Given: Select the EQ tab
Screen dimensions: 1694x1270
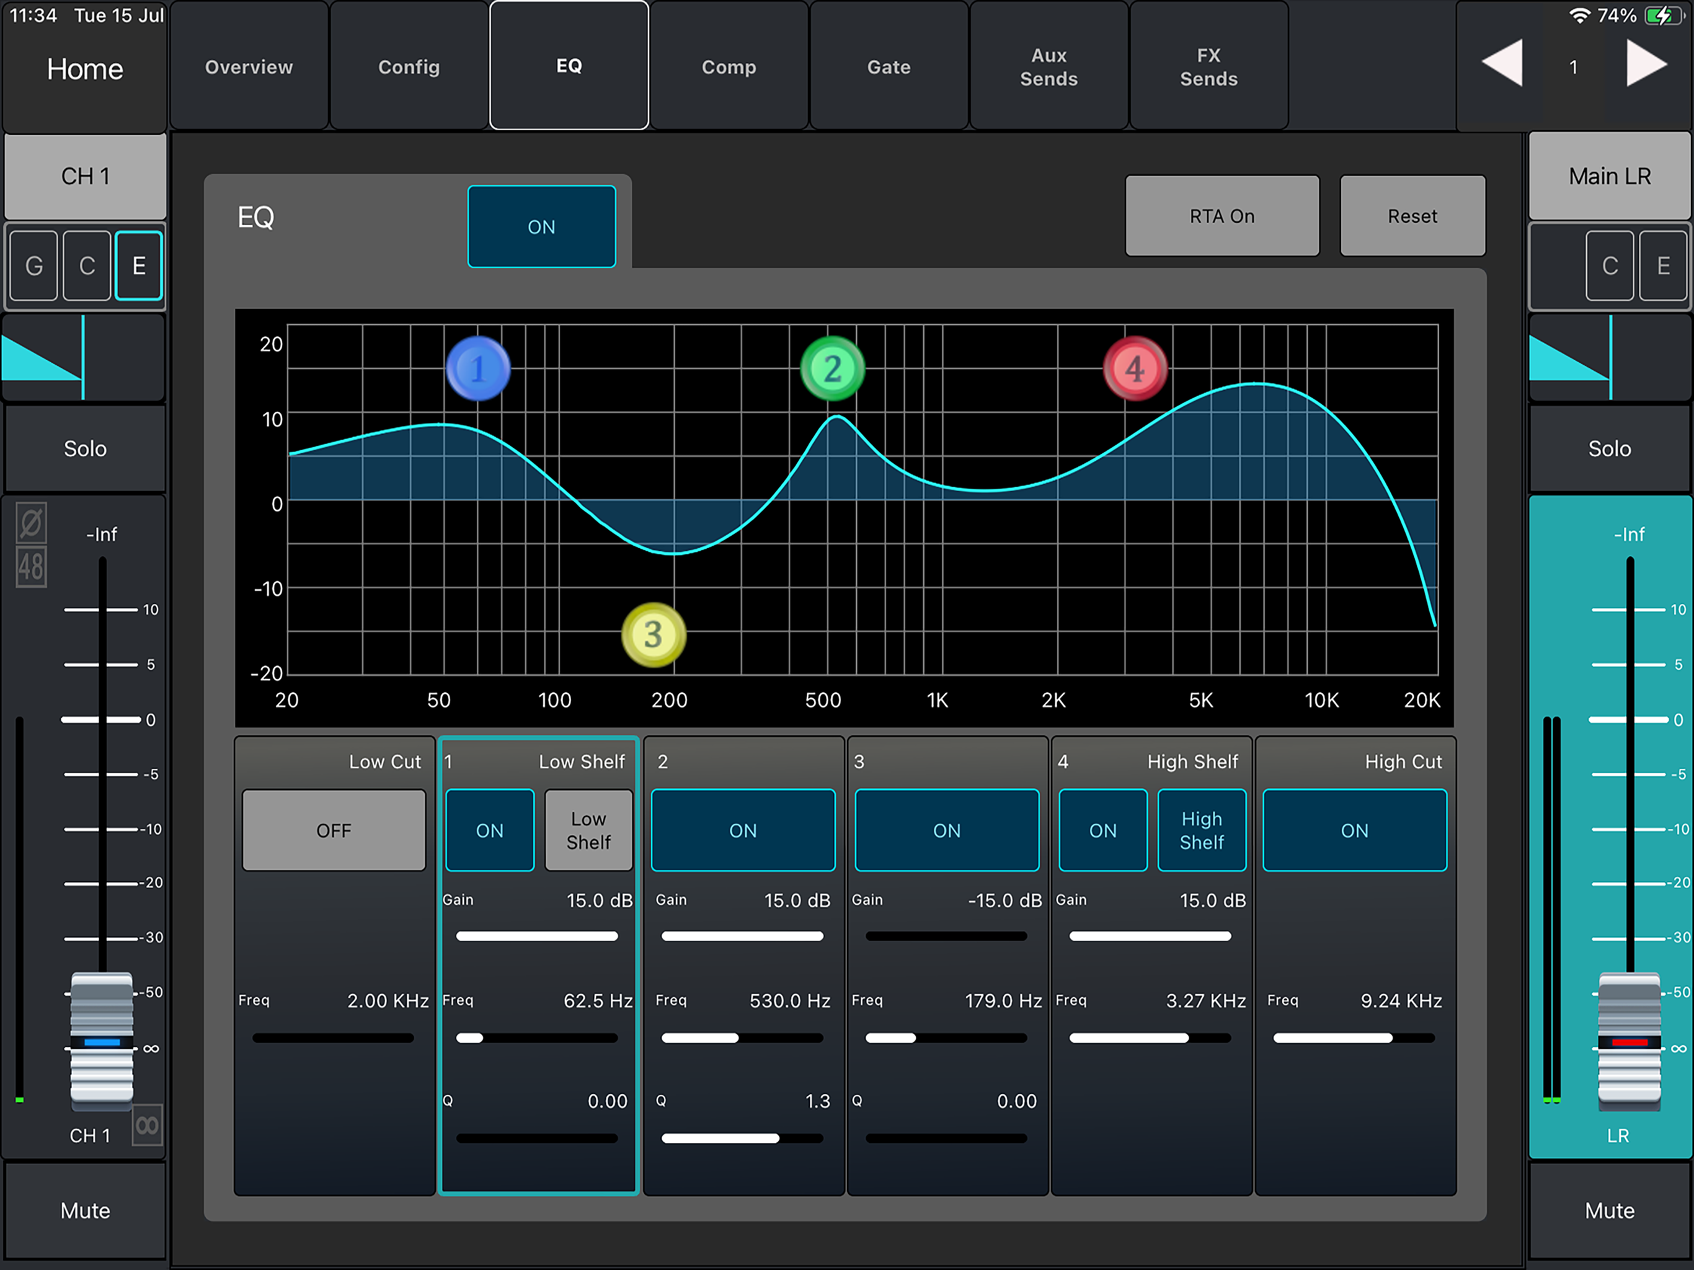Looking at the screenshot, I should [569, 66].
